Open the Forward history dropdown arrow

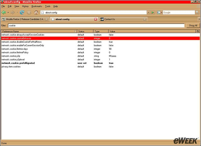[17, 13]
